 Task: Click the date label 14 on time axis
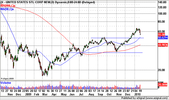click(102, 91)
